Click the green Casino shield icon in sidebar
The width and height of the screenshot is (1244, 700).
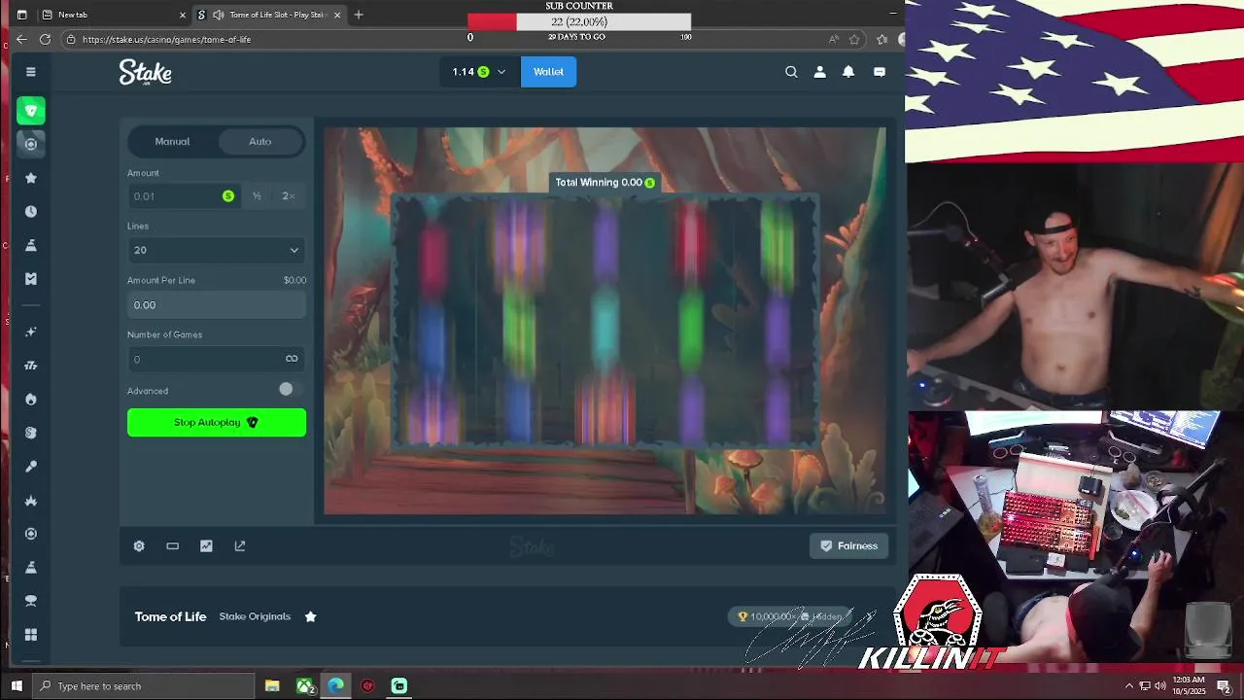click(31, 111)
